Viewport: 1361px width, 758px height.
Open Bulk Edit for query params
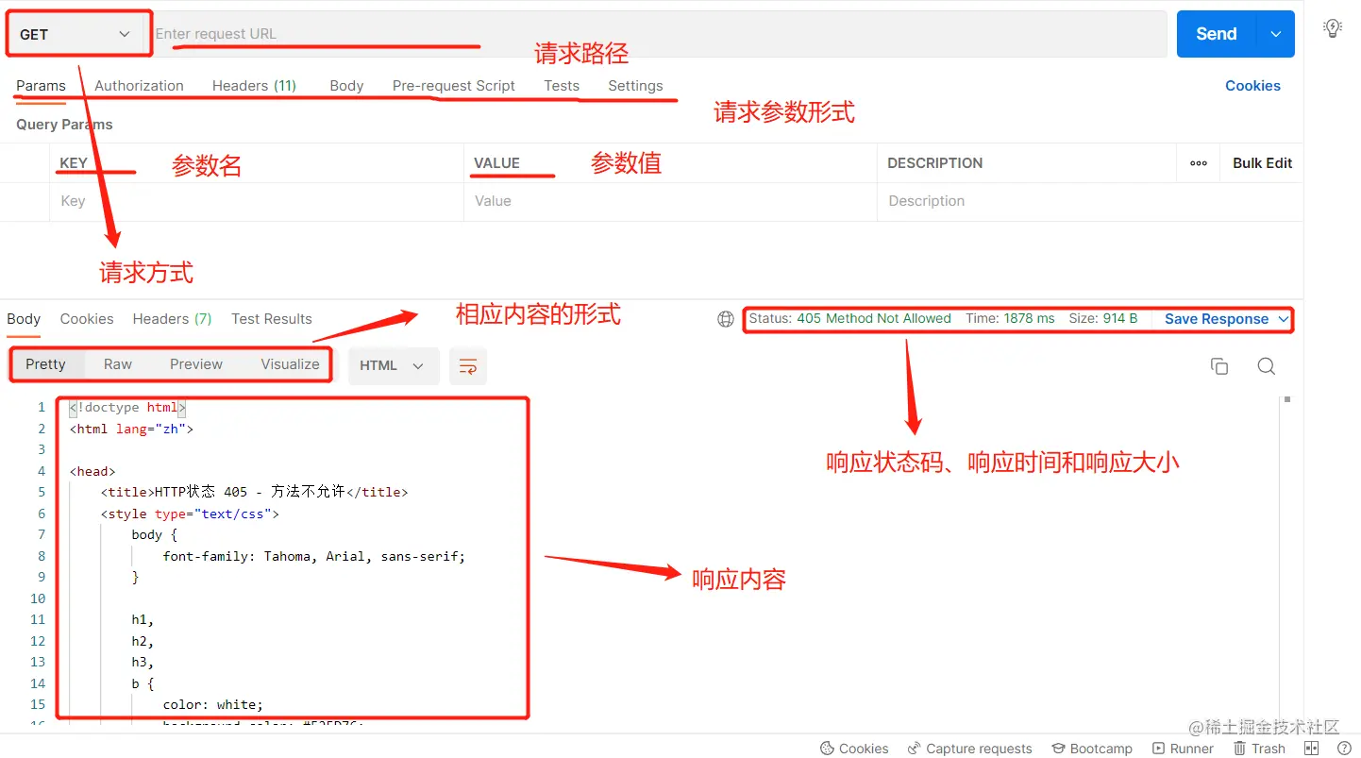[1262, 162]
